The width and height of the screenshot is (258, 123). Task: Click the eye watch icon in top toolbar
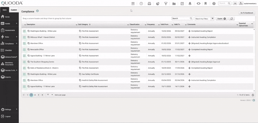[x=198, y=4]
